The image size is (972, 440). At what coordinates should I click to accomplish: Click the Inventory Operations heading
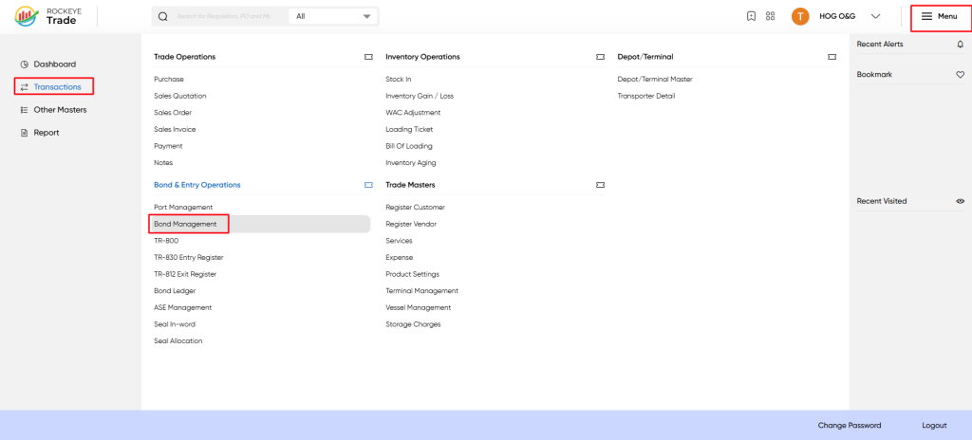pyautogui.click(x=422, y=57)
